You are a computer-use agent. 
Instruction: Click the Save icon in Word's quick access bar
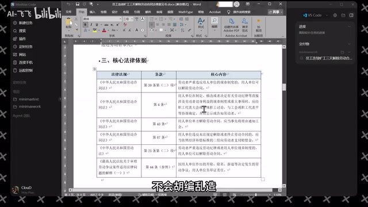78,4
